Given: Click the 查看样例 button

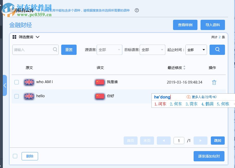Looking at the screenshot, I should (185, 25).
